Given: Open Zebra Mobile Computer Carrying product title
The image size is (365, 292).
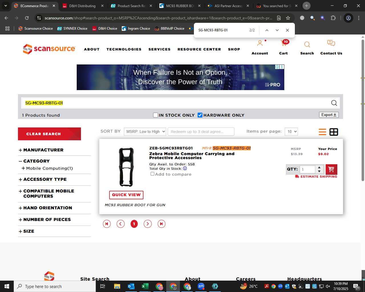Looking at the screenshot, I should coord(192,156).
